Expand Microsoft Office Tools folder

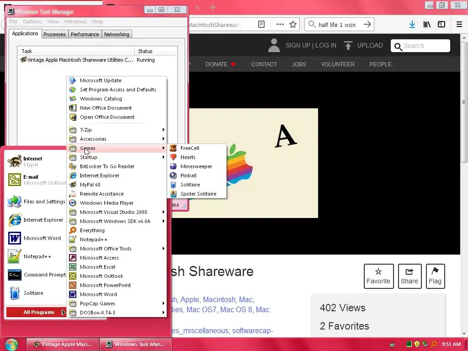point(117,249)
